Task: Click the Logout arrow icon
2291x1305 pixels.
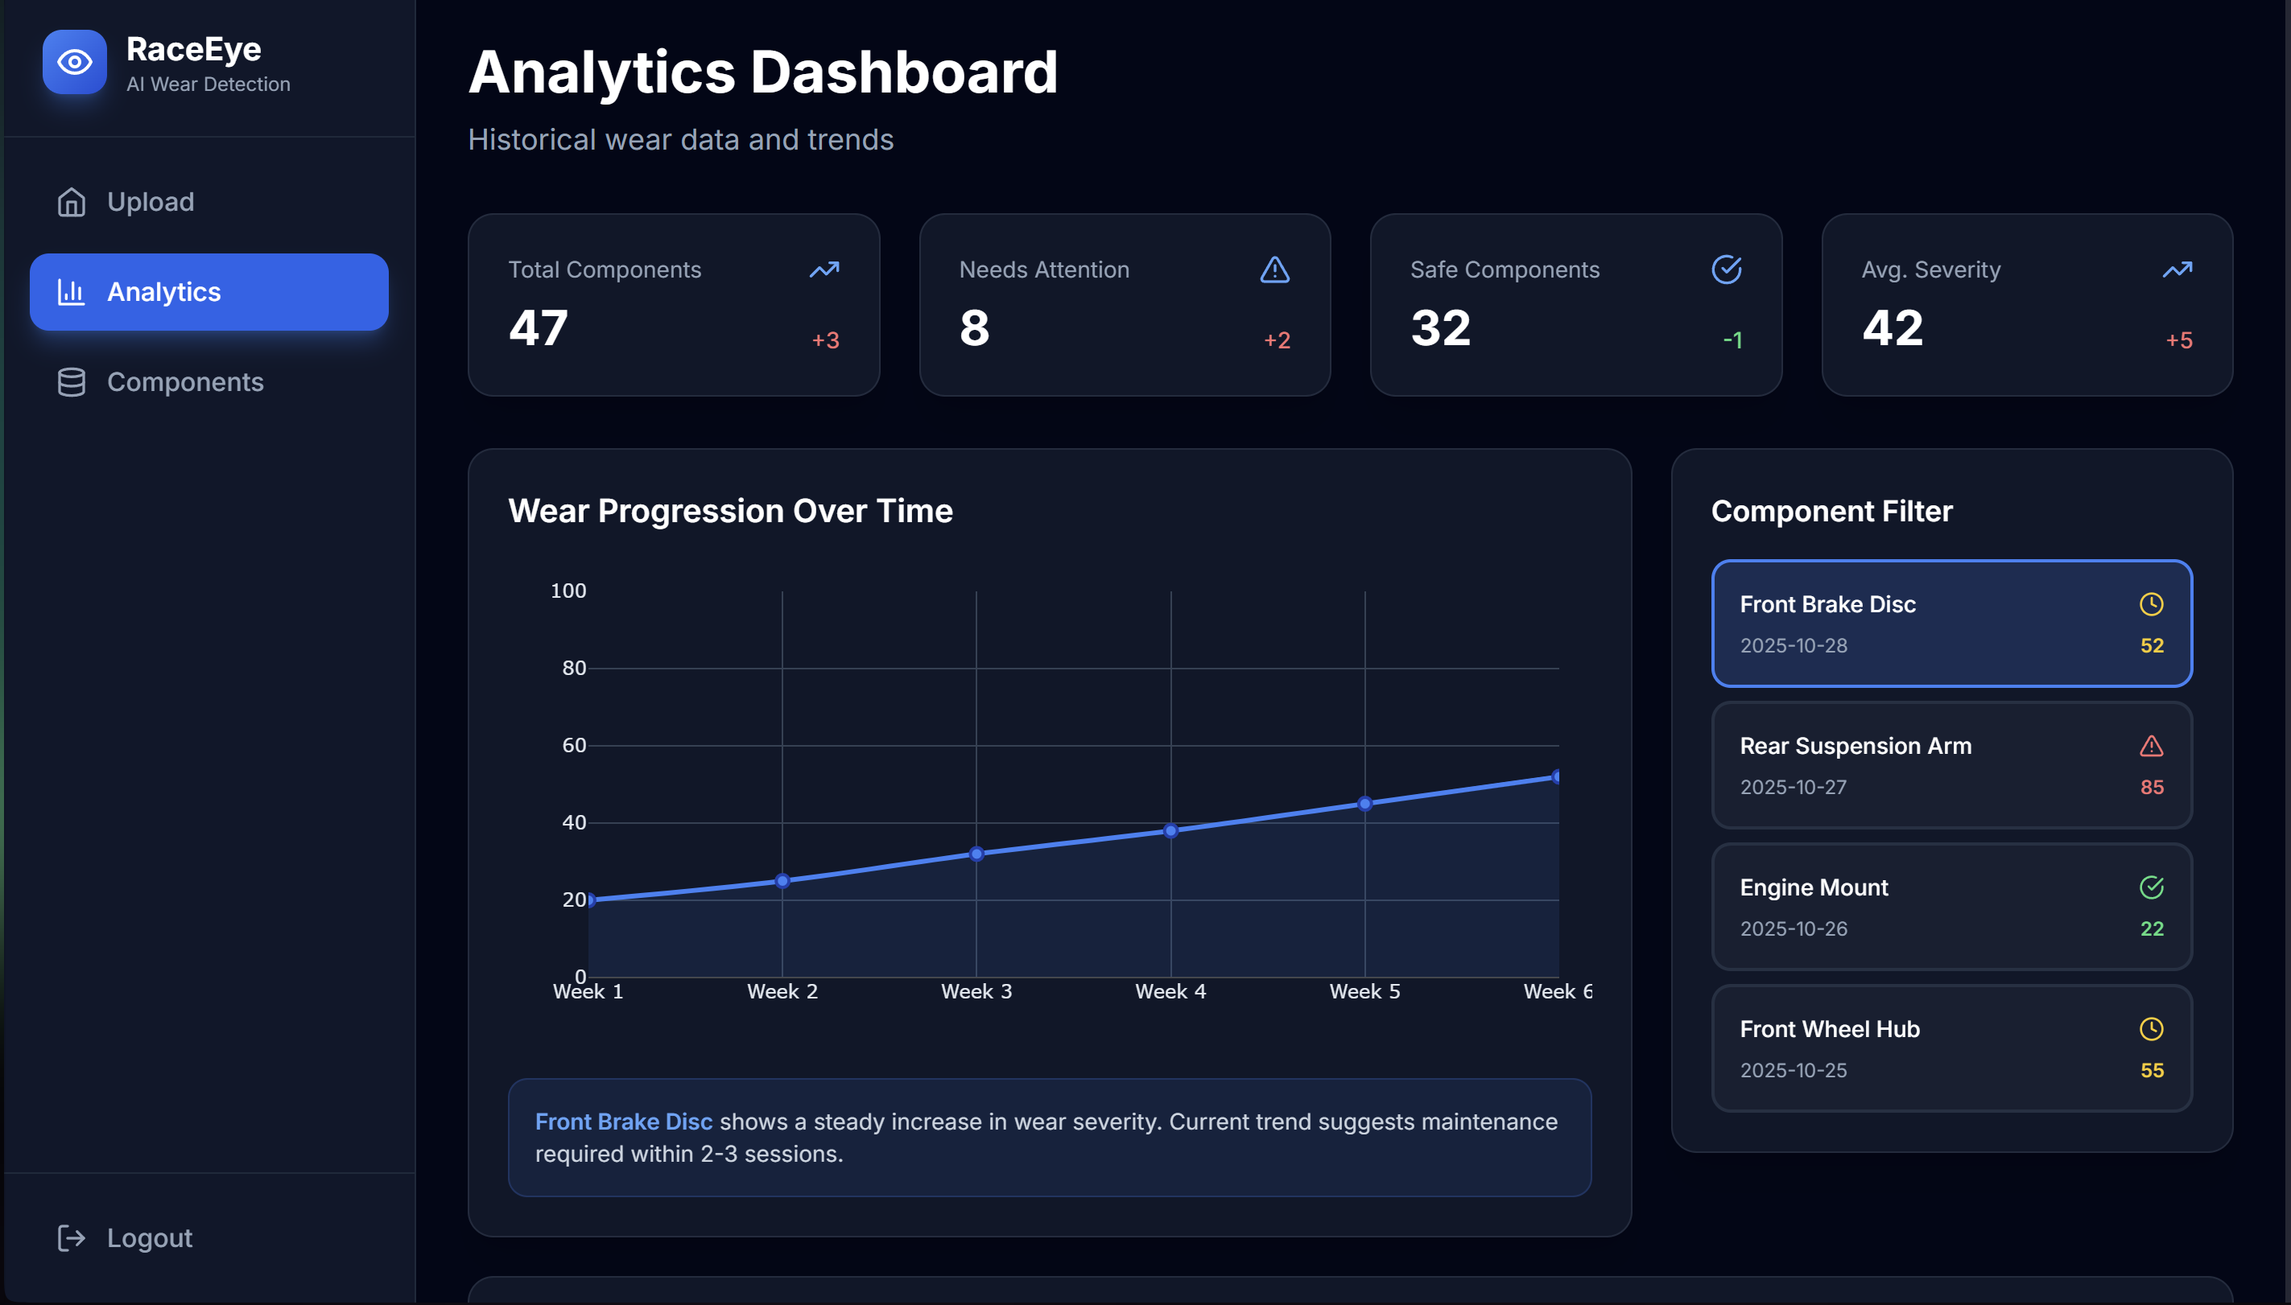Action: [72, 1237]
